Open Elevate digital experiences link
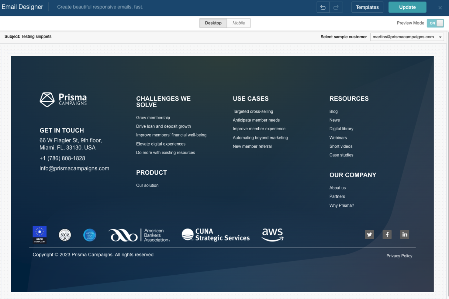The height and width of the screenshot is (299, 449). point(161,144)
